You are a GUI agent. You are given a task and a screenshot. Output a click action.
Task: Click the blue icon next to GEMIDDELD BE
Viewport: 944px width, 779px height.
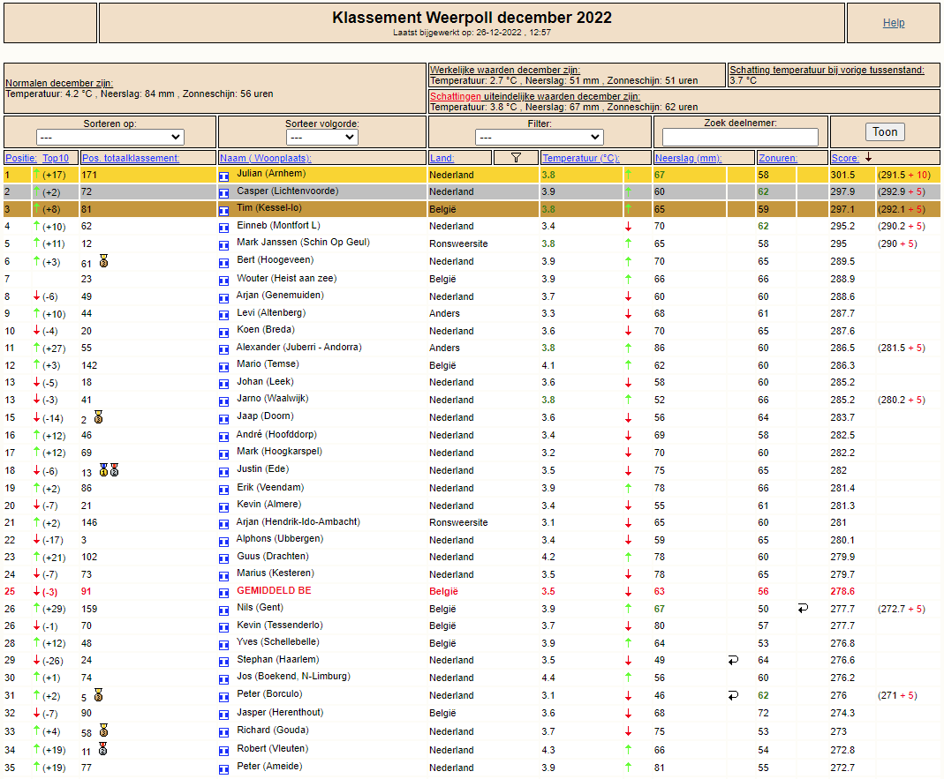pos(224,593)
